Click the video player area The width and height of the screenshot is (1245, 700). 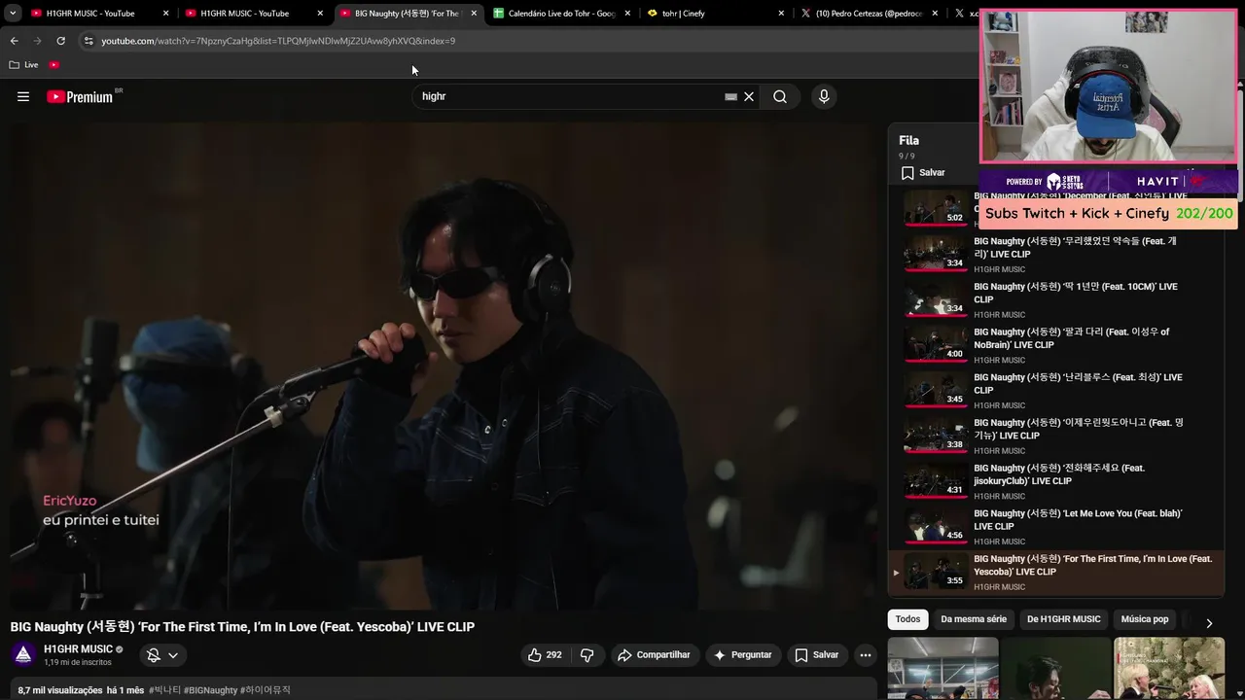(x=444, y=366)
